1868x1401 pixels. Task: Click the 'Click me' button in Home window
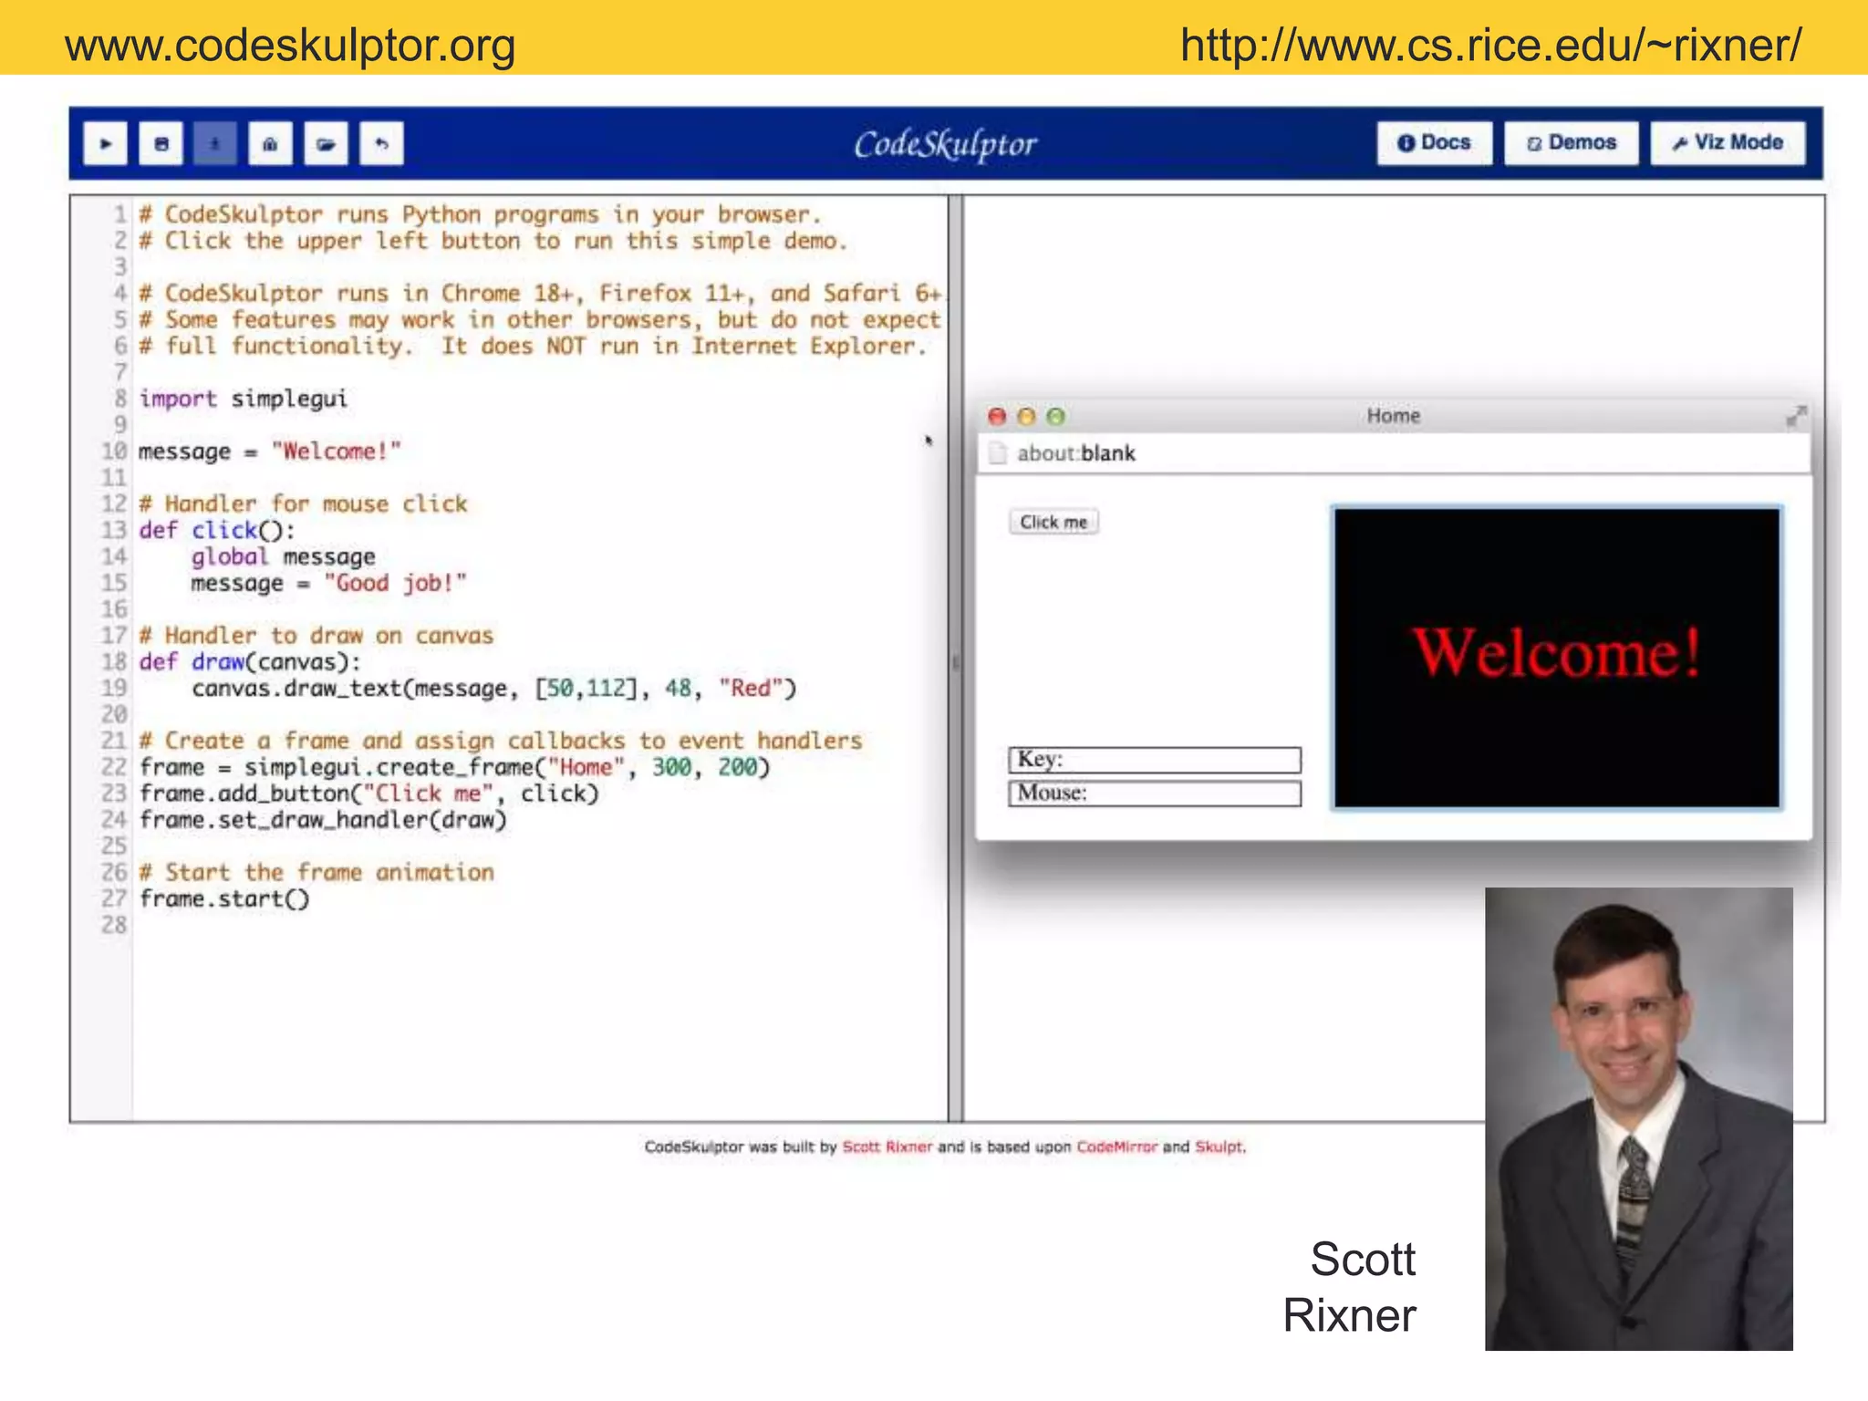pos(1053,522)
